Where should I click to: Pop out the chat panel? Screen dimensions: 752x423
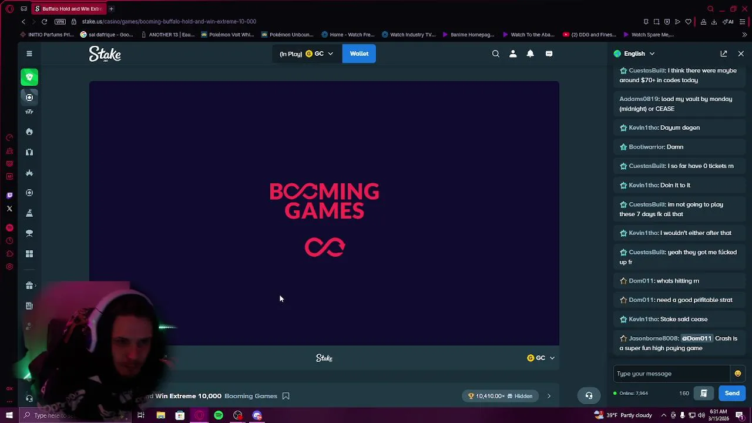coord(724,53)
